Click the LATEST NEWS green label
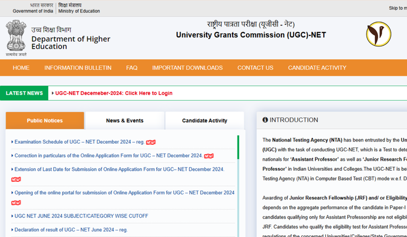Screen dimensions: 407x237 24,93
